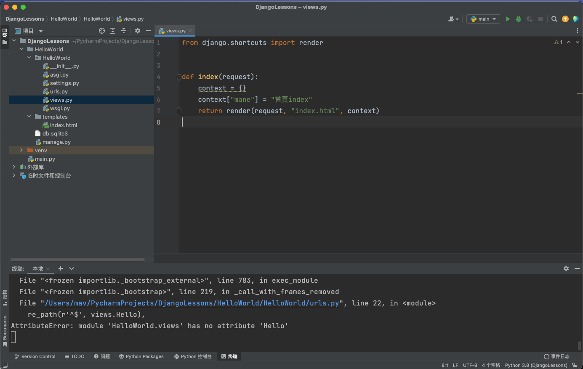Hide the terminal tool window
Viewport: 583px width, 369px height.
577,268
